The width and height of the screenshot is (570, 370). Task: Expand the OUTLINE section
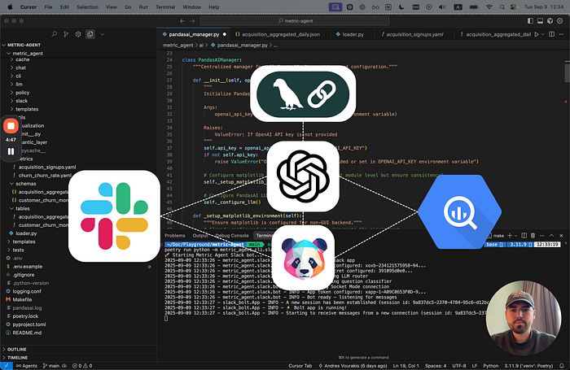tap(78, 350)
